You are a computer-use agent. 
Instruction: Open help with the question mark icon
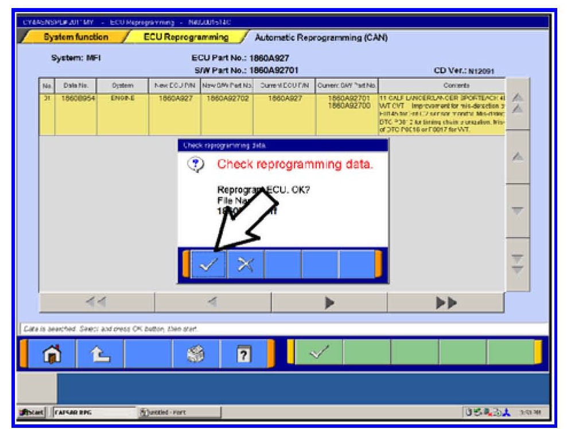click(243, 354)
